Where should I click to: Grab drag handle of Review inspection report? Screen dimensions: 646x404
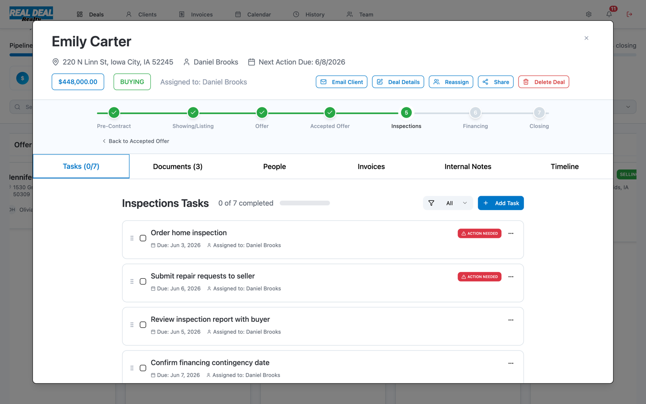coord(132,325)
